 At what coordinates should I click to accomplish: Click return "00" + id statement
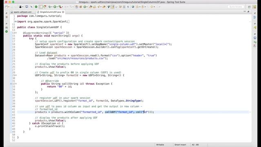pos(60,87)
